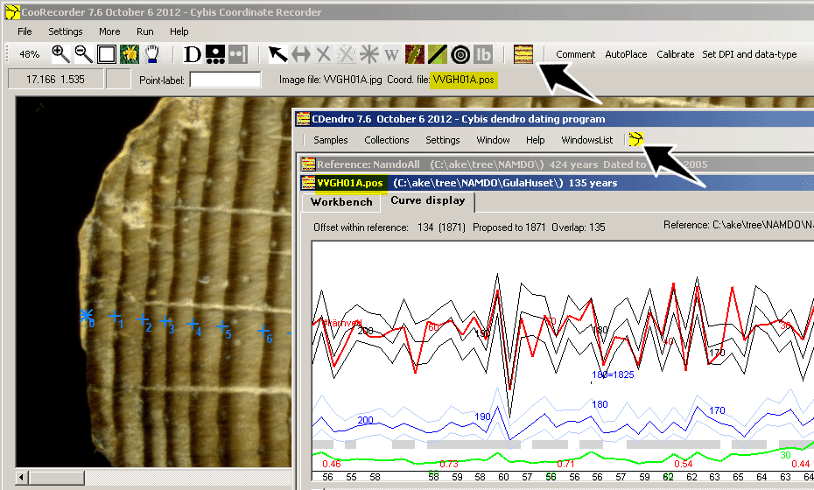Click the red-green diagonal stripe icon
Image resolution: width=814 pixels, height=490 pixels.
[415, 54]
